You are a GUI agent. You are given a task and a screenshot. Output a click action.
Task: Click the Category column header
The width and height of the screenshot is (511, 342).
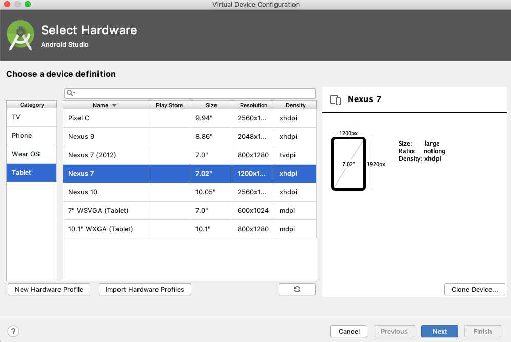[32, 105]
